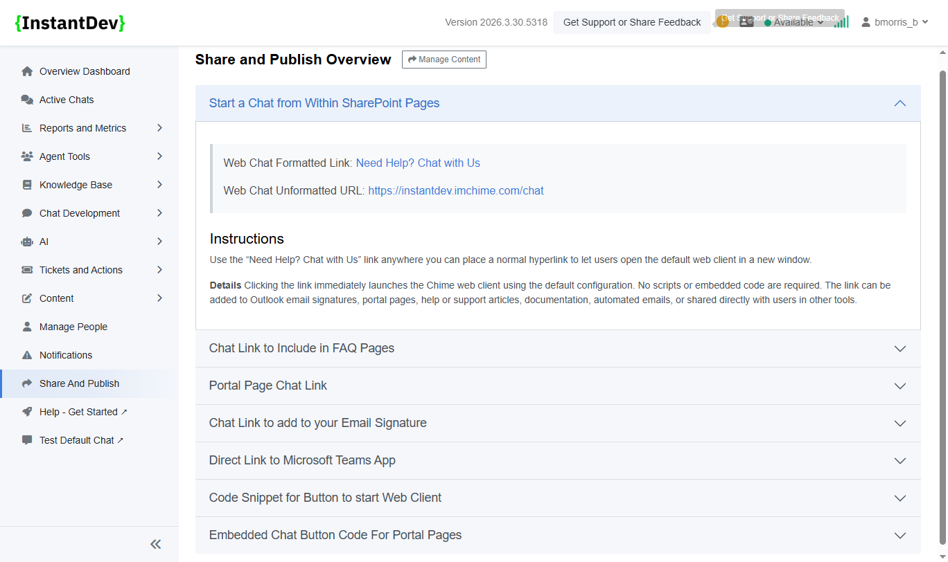Collapse Start a Chat from Within SharePoint Pages
This screenshot has height=562, width=948.
point(558,103)
